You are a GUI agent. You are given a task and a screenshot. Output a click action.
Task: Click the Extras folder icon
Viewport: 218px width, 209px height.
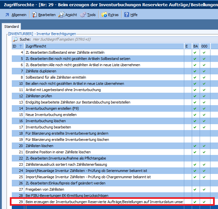coord(104,15)
